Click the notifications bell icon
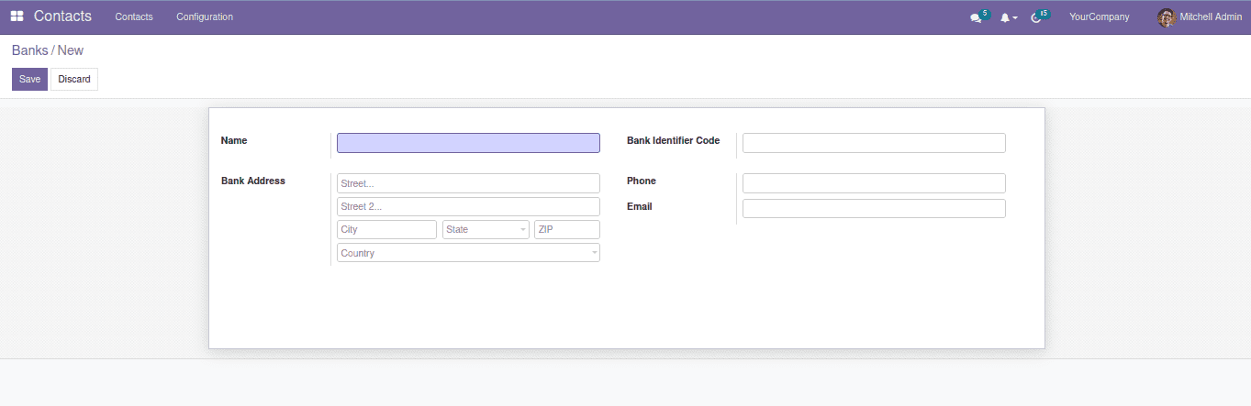This screenshot has height=406, width=1251. point(1006,17)
